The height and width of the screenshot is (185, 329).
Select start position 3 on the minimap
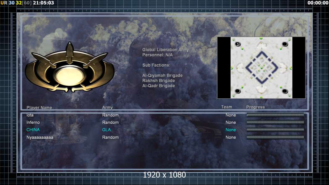pos(238,44)
